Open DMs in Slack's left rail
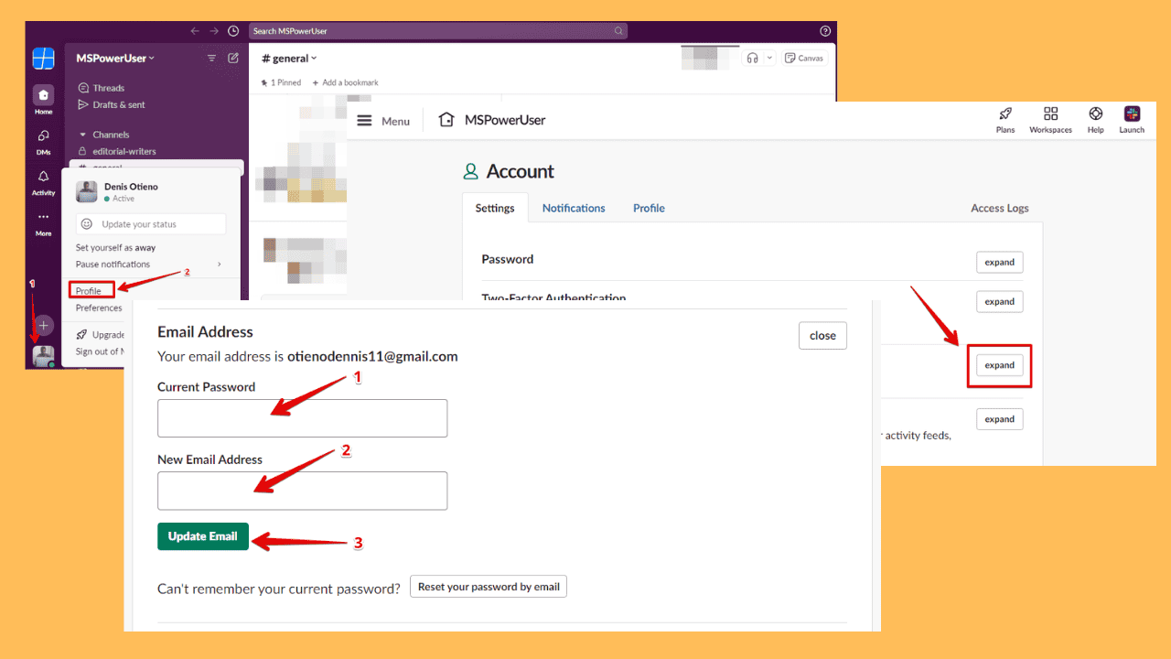 (x=43, y=141)
